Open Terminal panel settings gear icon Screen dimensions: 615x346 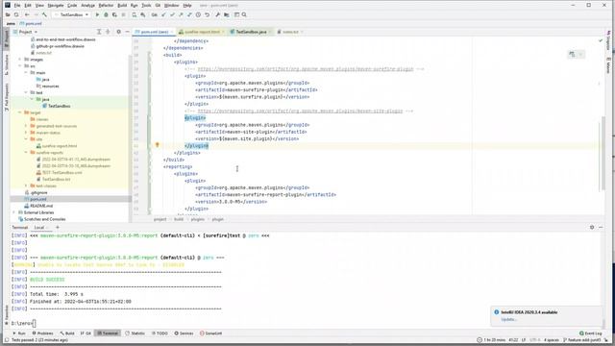(x=592, y=227)
